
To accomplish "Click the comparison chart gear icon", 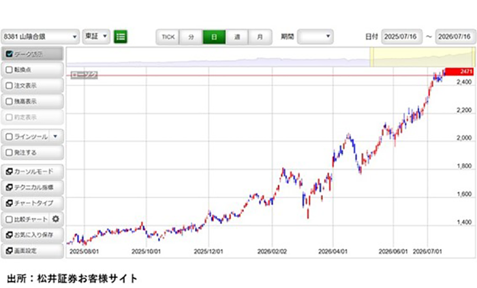I will coord(56,219).
